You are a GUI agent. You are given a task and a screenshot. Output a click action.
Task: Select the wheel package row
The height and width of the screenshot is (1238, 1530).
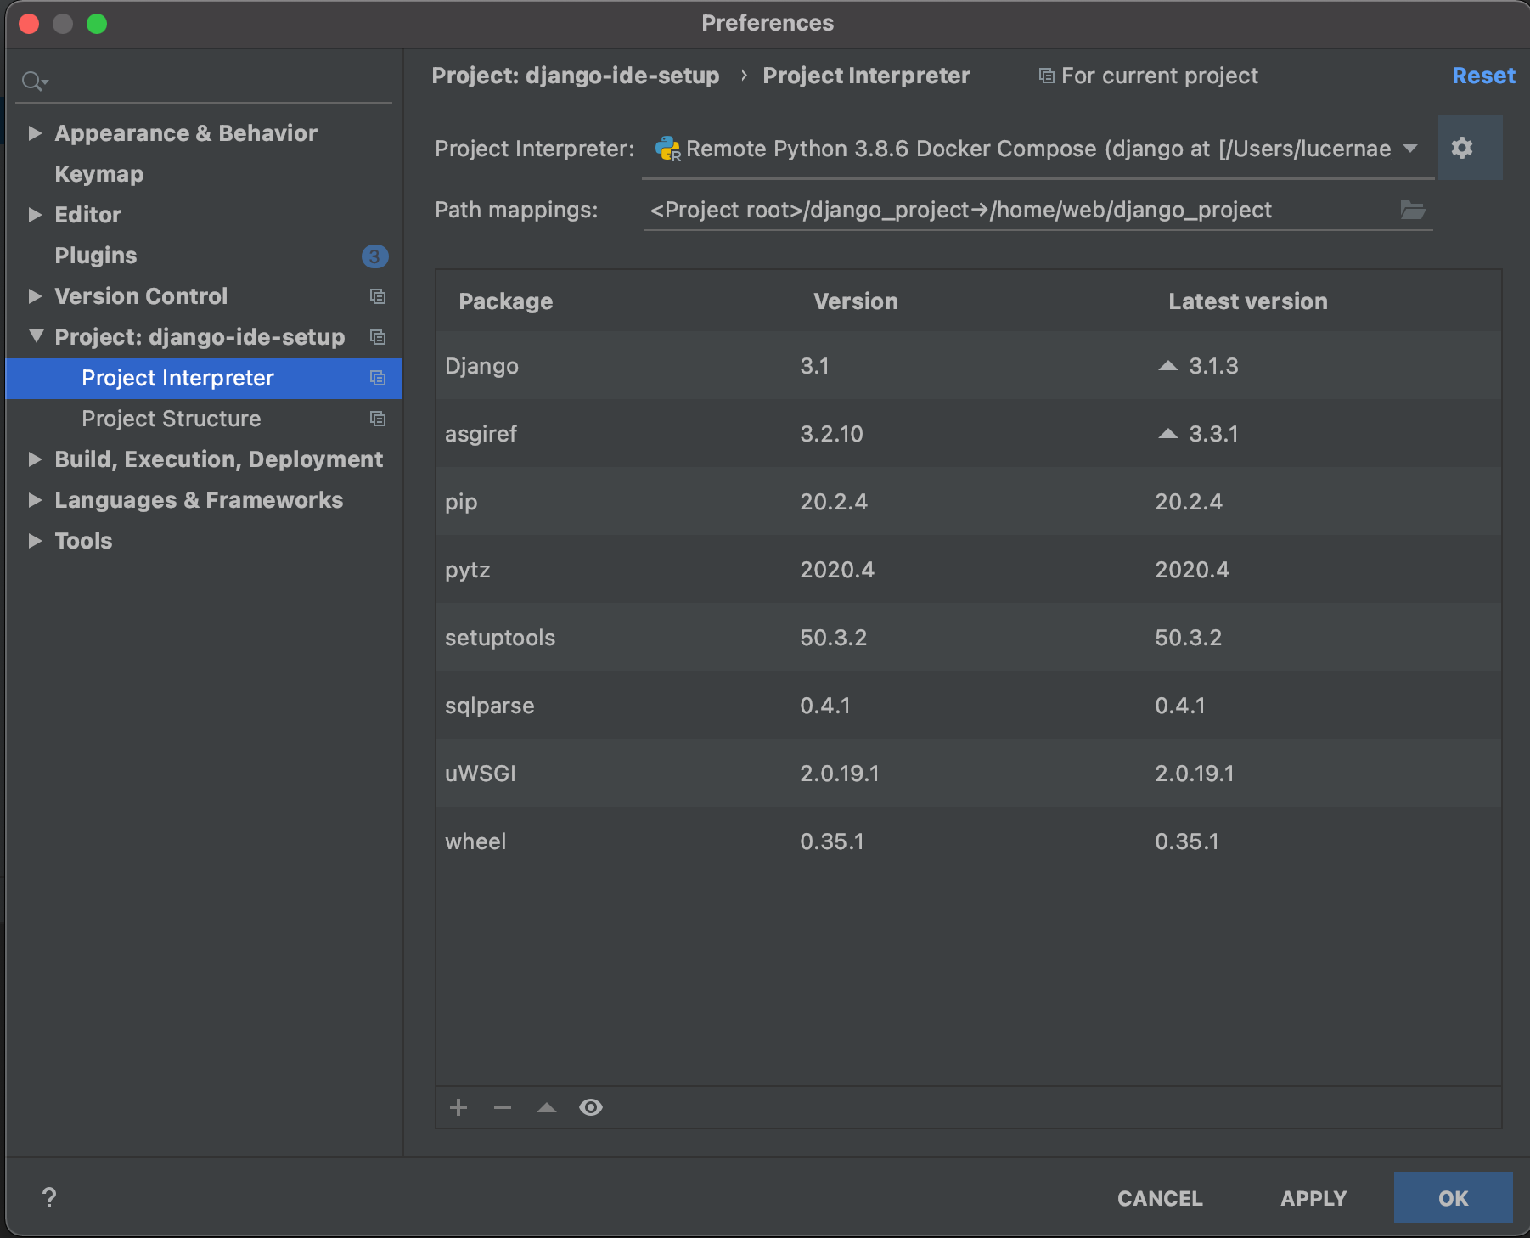[x=969, y=841]
